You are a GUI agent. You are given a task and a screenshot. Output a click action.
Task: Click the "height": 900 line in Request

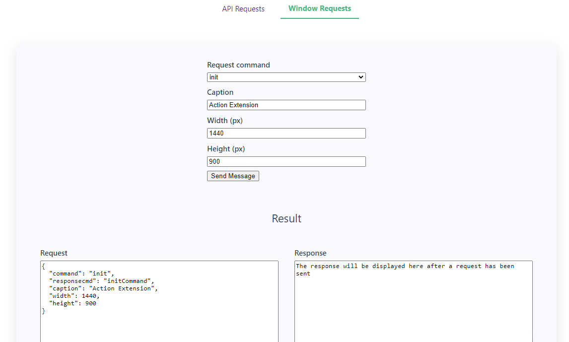tap(72, 303)
